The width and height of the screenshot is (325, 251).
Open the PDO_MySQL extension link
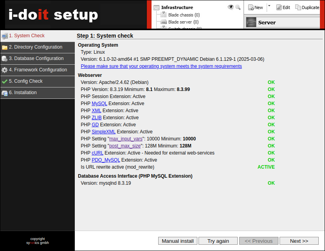[106, 160]
